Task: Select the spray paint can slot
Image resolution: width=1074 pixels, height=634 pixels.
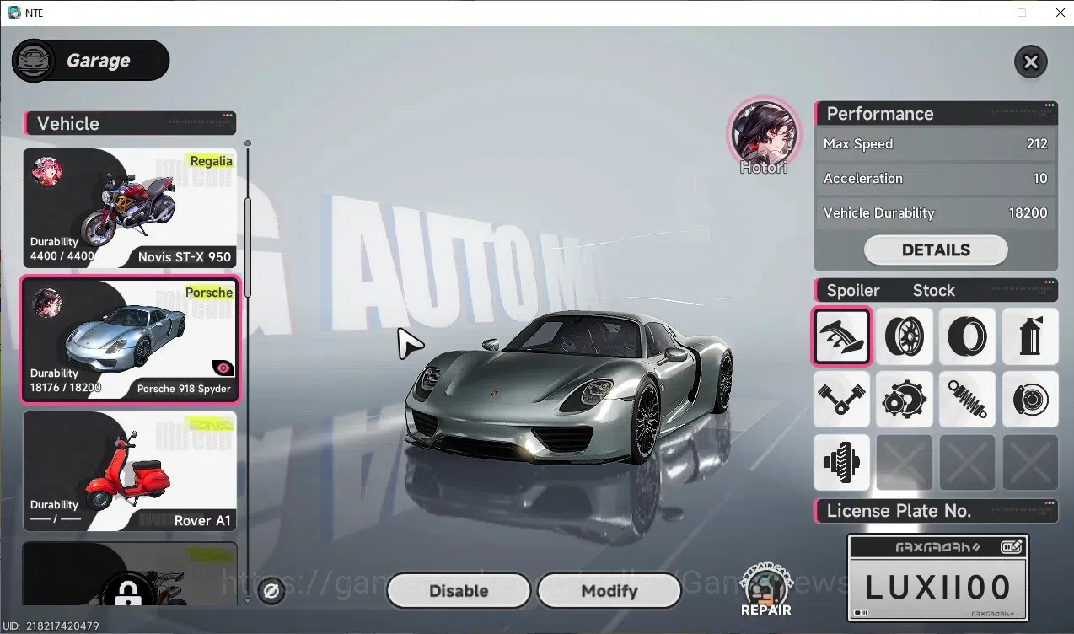Action: (1029, 336)
